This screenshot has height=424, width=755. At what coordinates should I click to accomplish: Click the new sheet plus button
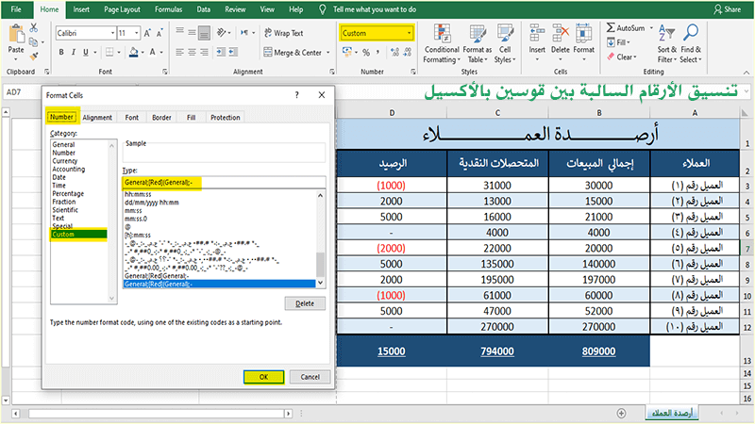click(x=621, y=413)
